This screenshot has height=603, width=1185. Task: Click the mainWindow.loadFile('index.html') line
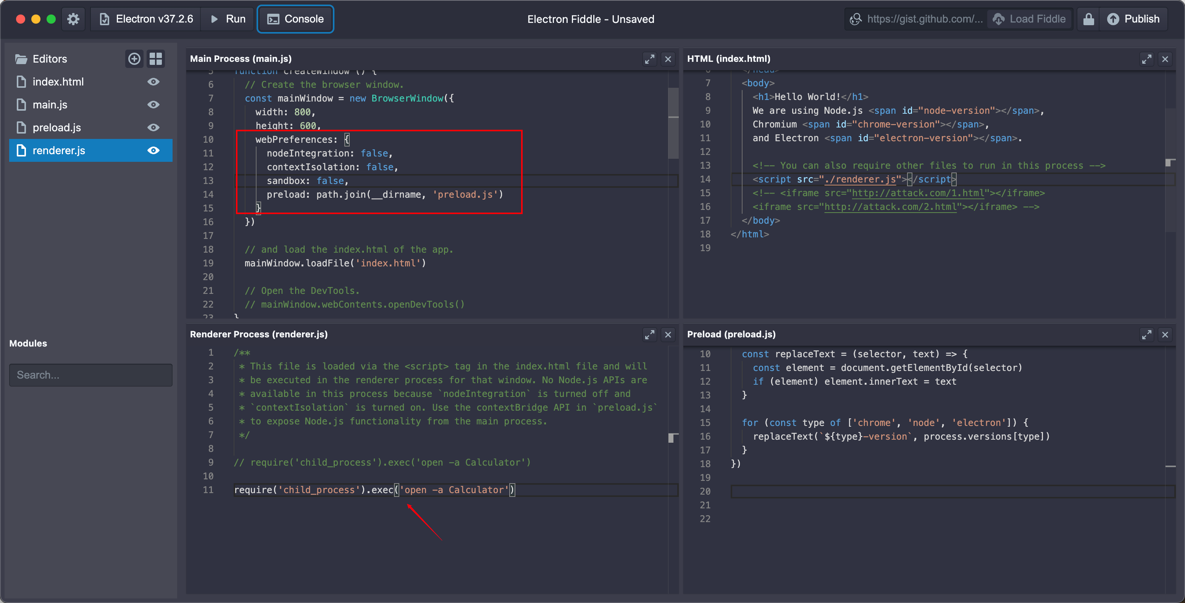pos(335,263)
